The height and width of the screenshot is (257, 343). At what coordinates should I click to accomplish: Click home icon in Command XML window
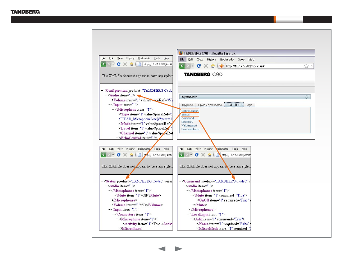(209, 155)
